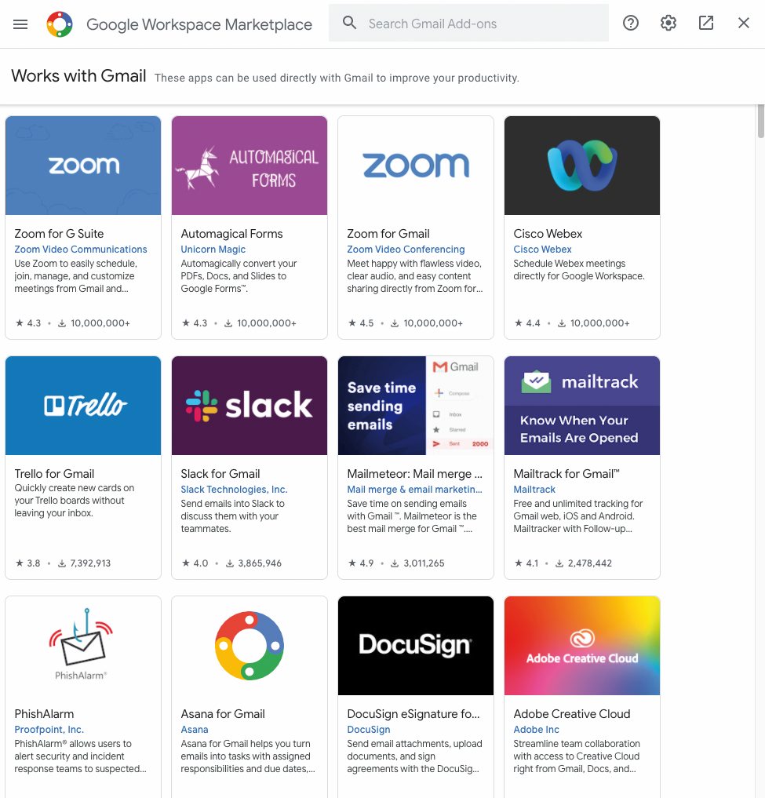Viewport: 765px width, 798px height.
Task: Click the Mail merge & email marketing link
Action: pos(414,490)
